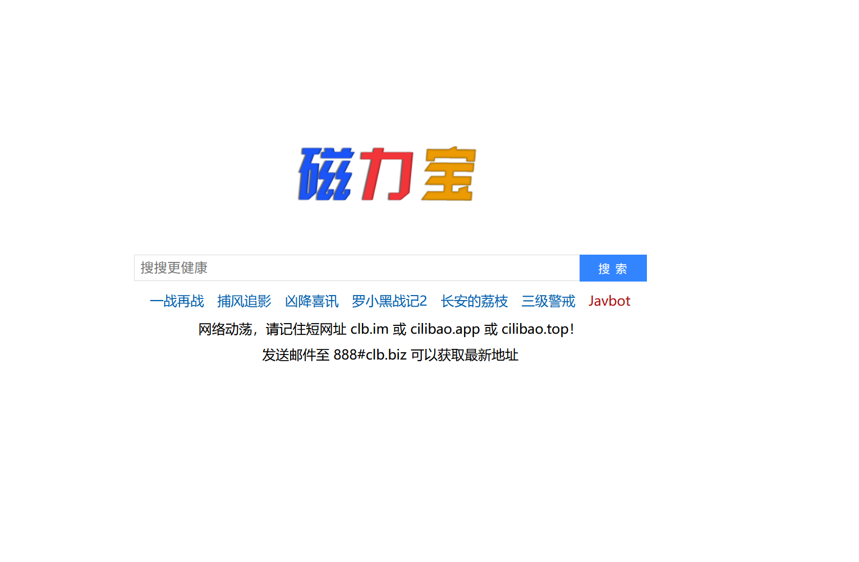Click the red 力 character in the logo
The height and width of the screenshot is (562, 859).
click(386, 174)
